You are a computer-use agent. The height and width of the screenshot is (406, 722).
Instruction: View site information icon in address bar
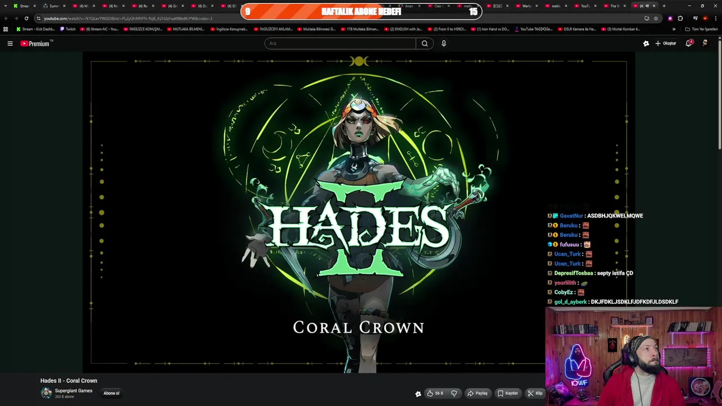[x=39, y=18]
